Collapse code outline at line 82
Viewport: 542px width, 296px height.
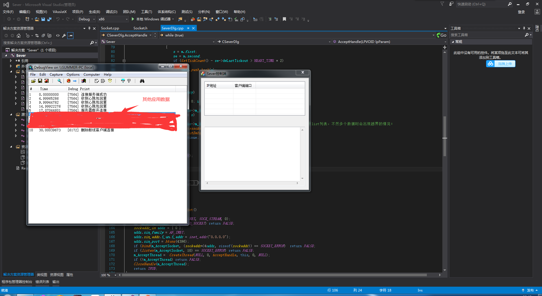click(124, 61)
